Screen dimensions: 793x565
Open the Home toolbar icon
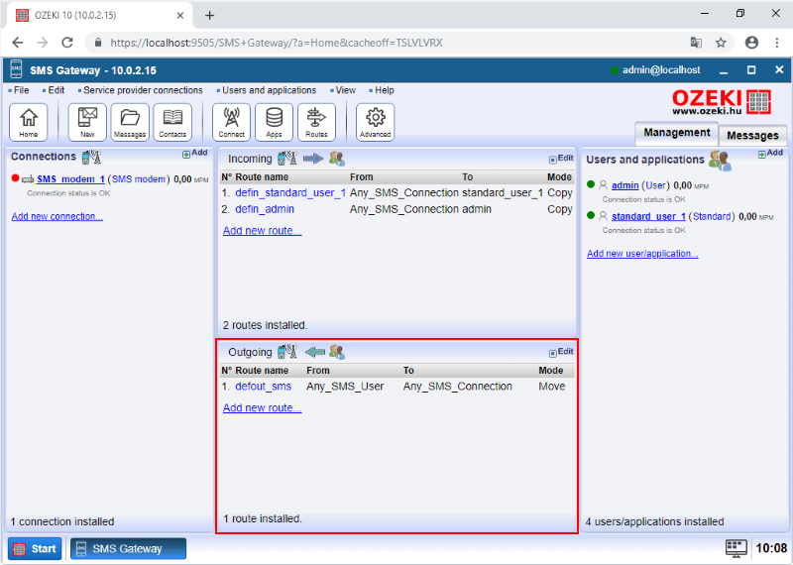(x=29, y=122)
